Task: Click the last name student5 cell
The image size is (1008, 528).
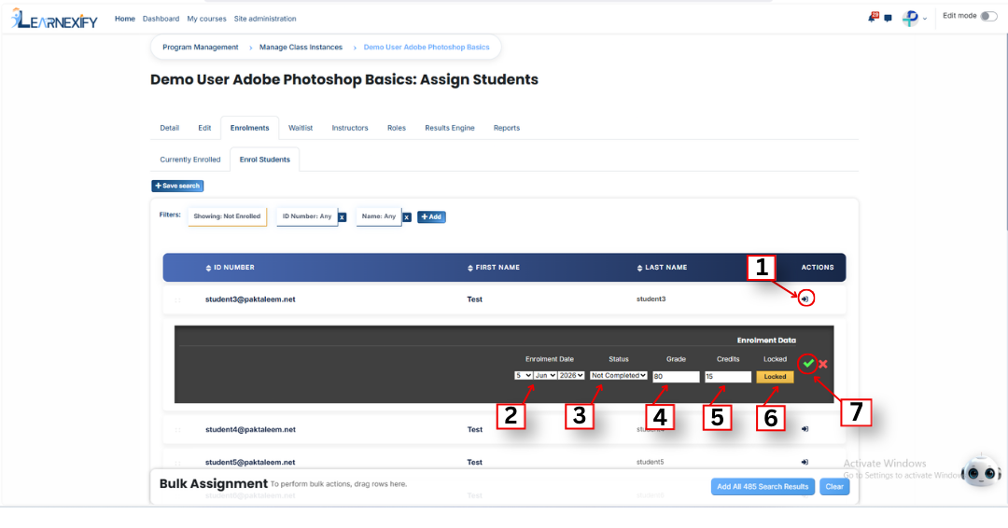Action: (x=650, y=462)
